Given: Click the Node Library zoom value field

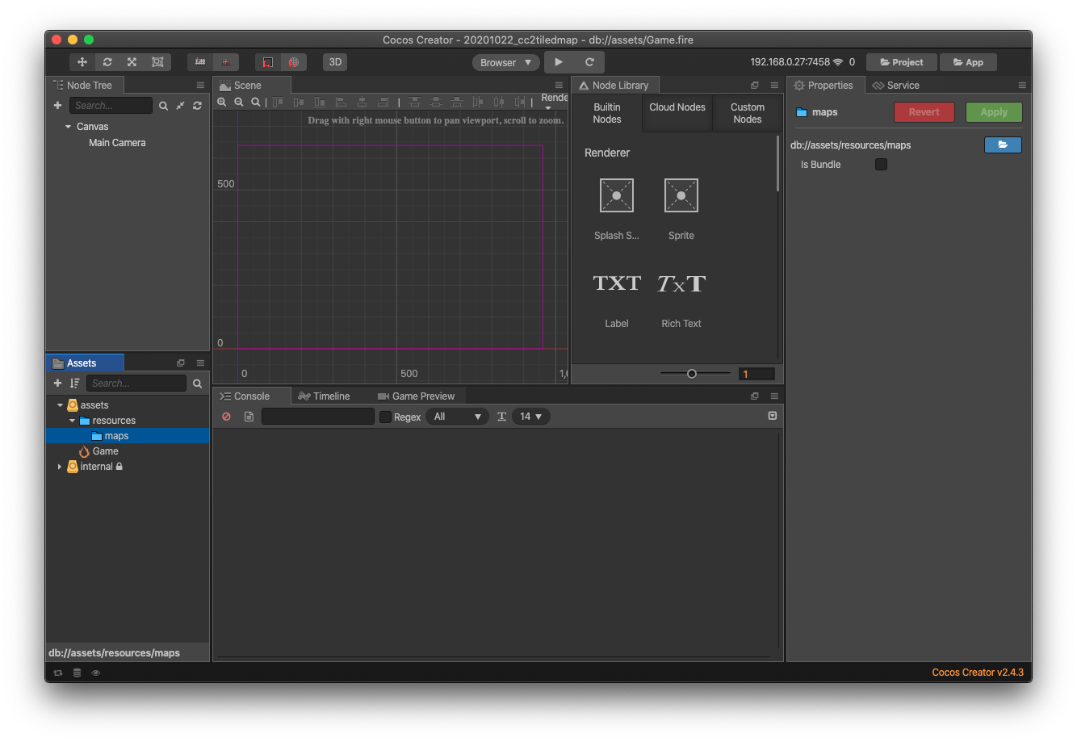Looking at the screenshot, I should pos(756,374).
